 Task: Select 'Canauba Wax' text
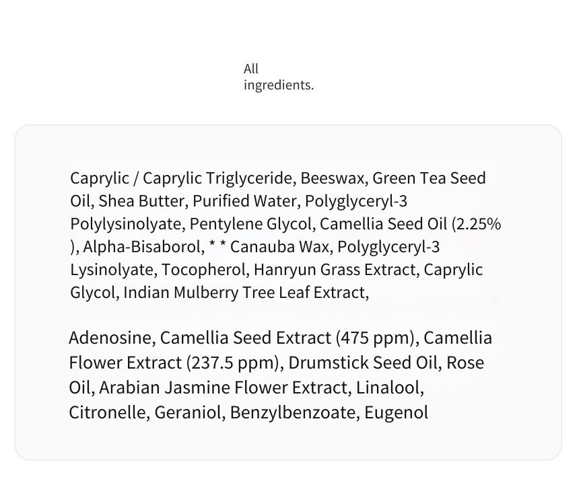coord(279,247)
